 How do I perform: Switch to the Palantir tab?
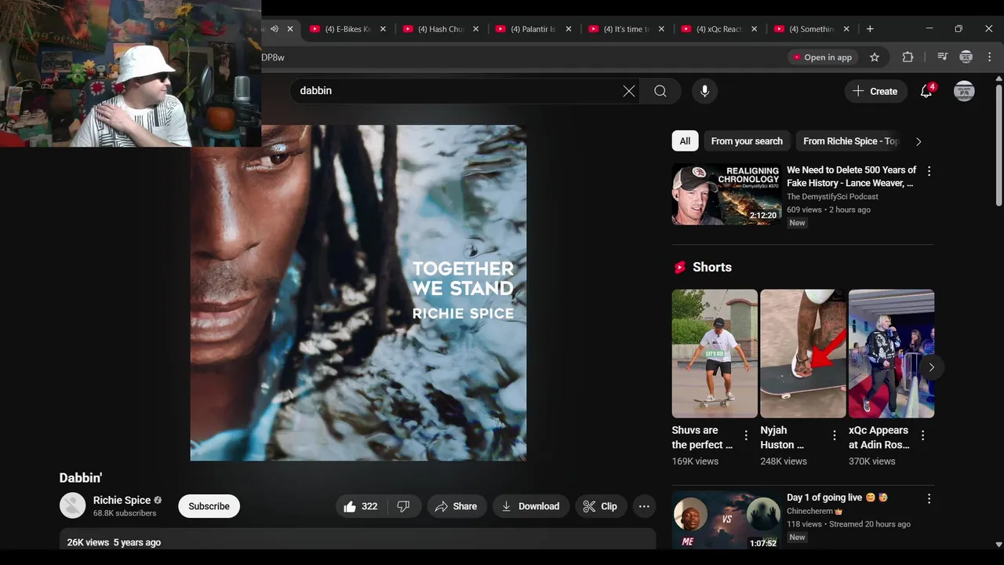click(533, 29)
